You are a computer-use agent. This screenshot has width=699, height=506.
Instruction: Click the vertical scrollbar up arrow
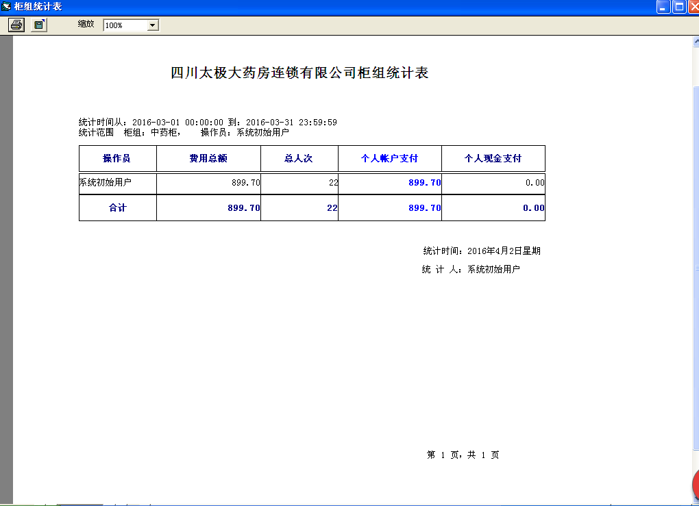point(696,41)
